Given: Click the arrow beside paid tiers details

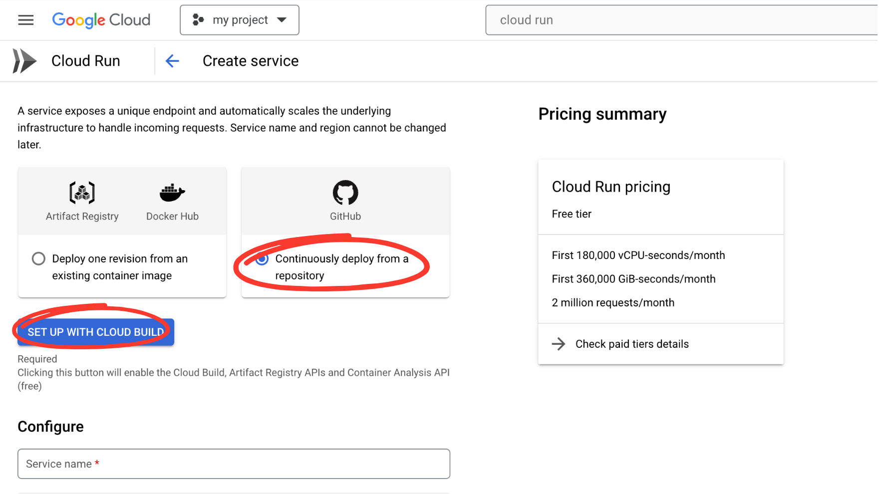Looking at the screenshot, I should [559, 344].
